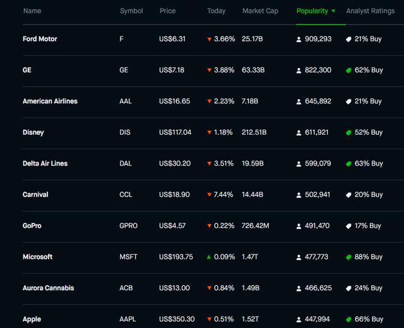Open the Apple stock
Image resolution: width=404 pixels, height=328 pixels.
click(x=32, y=319)
